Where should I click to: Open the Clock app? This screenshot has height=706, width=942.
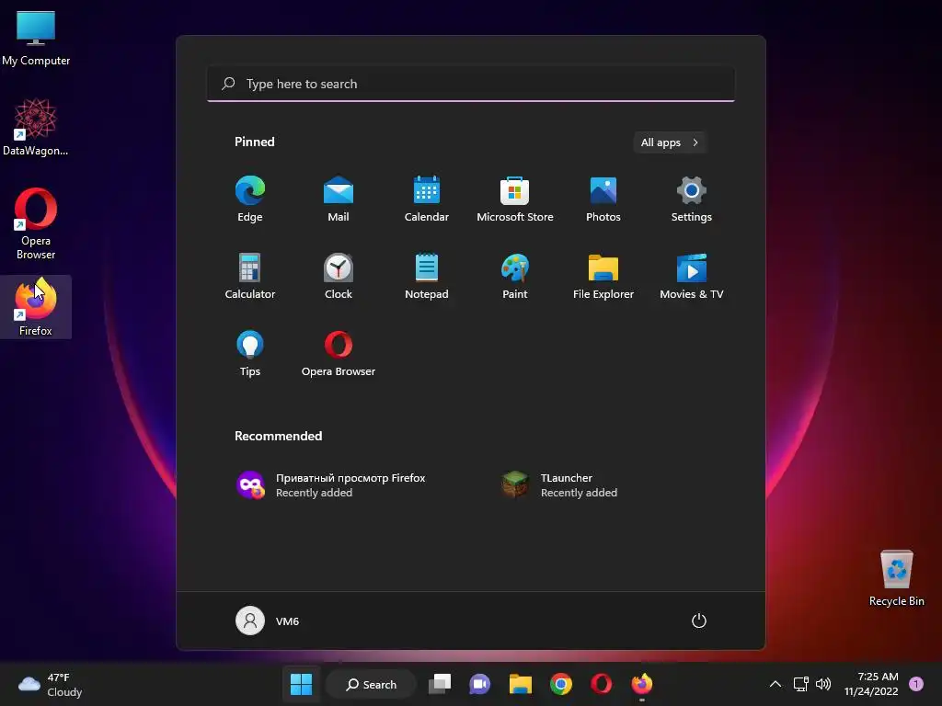point(339,276)
